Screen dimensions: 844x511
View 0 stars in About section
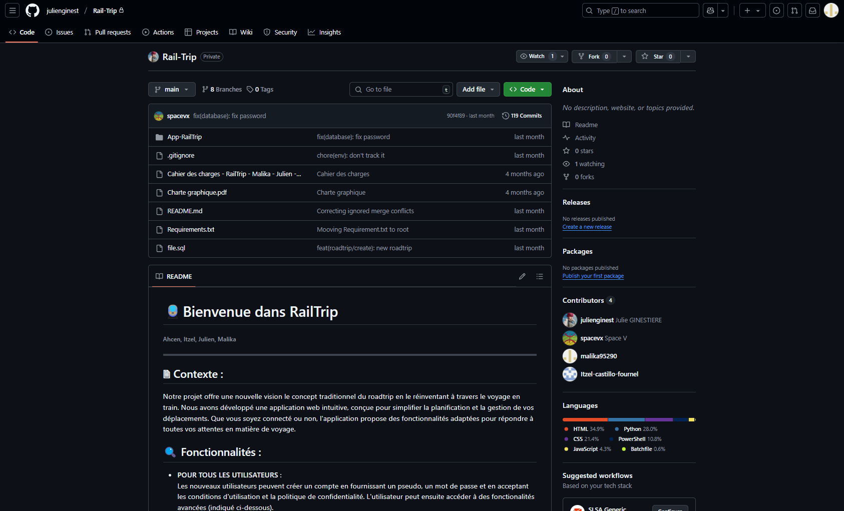578,151
